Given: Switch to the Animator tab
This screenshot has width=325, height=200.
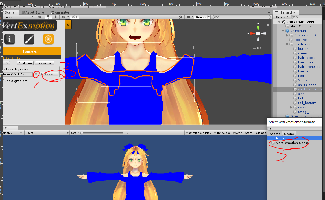Looking at the screenshot, I should tap(60, 12).
